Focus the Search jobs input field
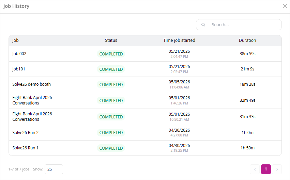Image resolution: width=290 pixels, height=180 pixels. pos(239,25)
